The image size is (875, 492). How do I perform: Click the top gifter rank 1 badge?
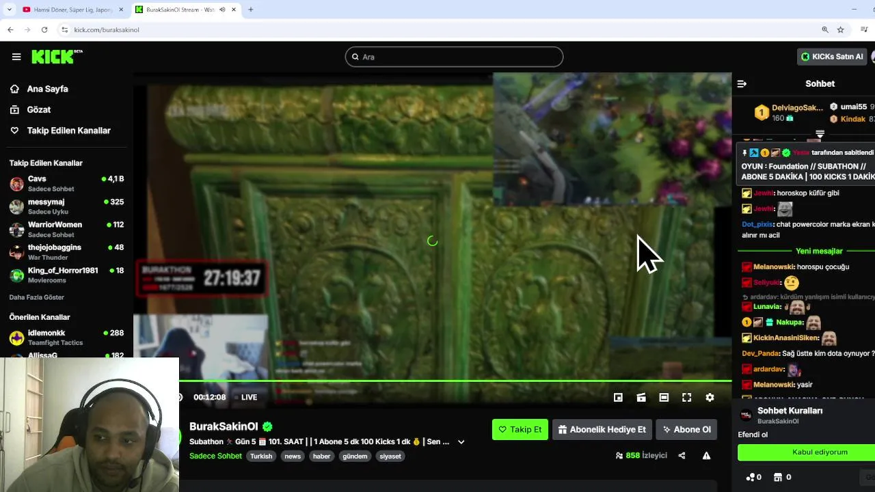click(762, 112)
